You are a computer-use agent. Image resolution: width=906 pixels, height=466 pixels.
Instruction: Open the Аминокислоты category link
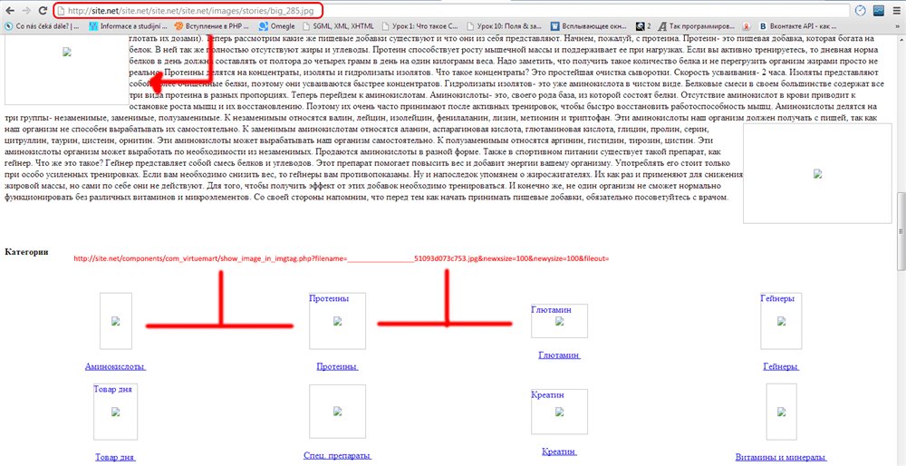click(115, 366)
